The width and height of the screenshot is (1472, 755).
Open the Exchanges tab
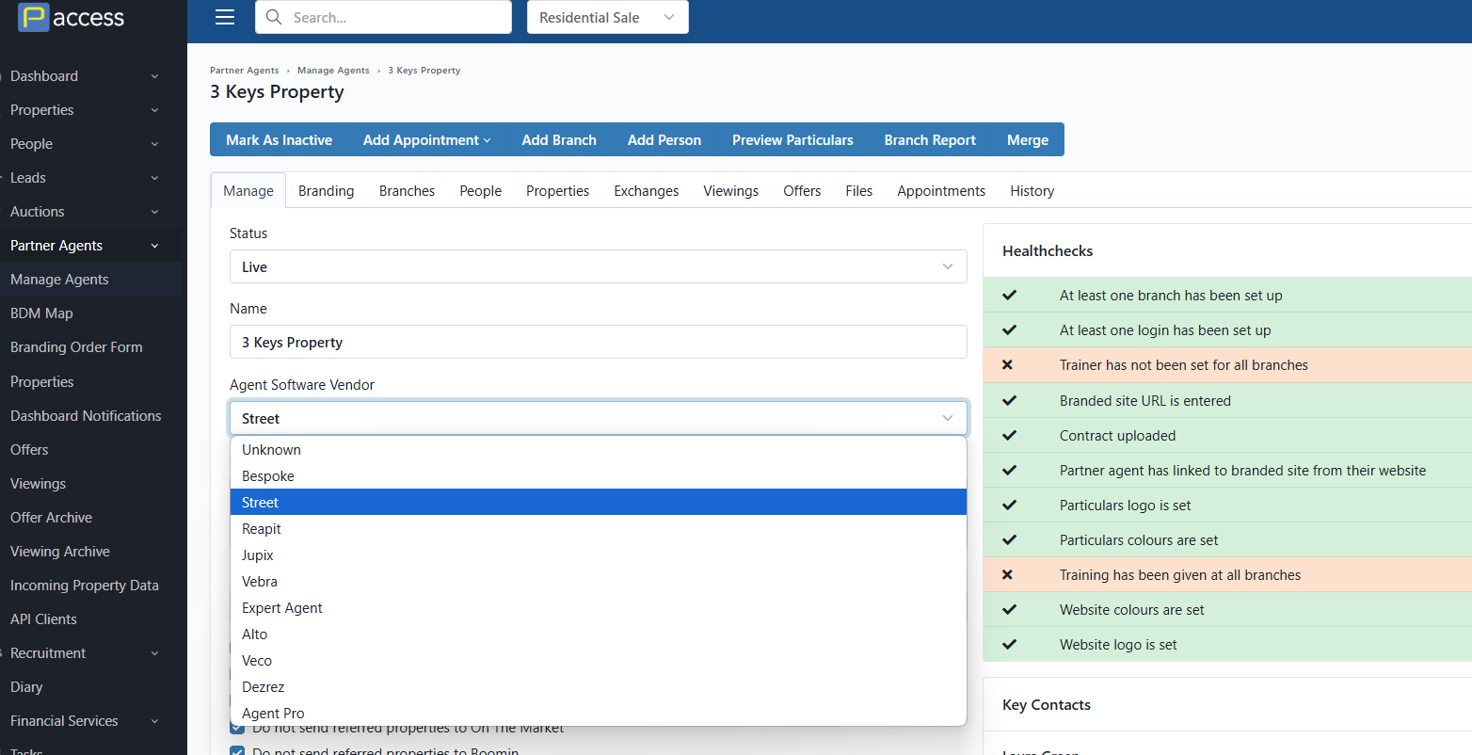coord(647,190)
